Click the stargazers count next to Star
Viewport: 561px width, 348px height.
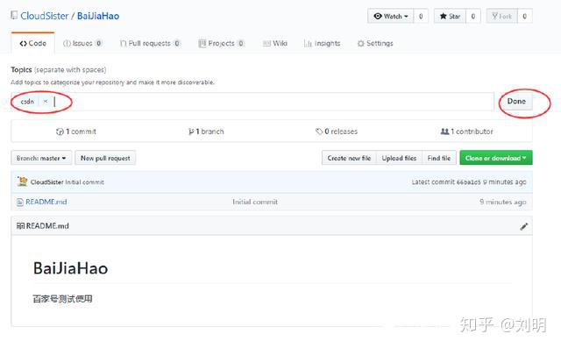473,16
